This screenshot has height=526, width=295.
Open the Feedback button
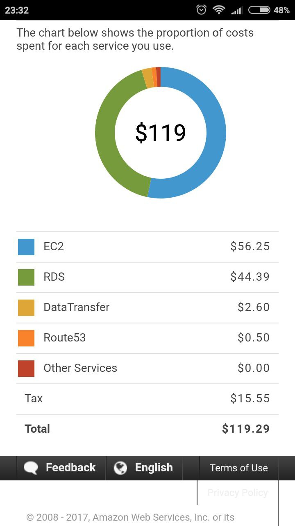point(61,468)
